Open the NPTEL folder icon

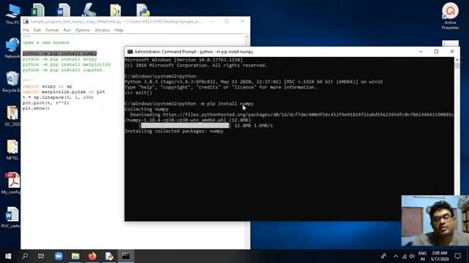pyautogui.click(x=12, y=150)
